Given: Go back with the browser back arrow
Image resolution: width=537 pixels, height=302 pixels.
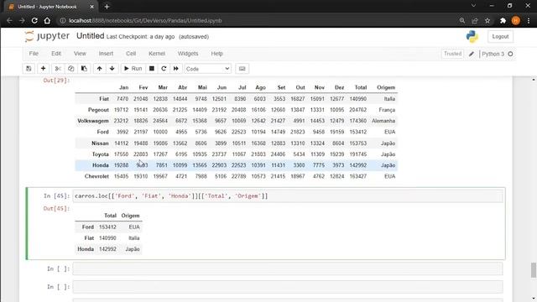Looking at the screenshot, I should pos(9,20).
